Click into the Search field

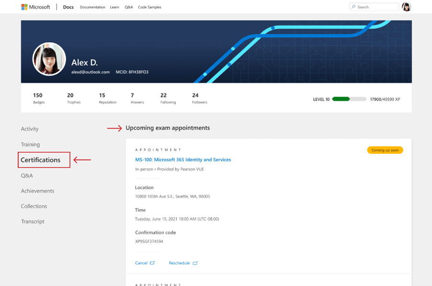[x=374, y=7]
